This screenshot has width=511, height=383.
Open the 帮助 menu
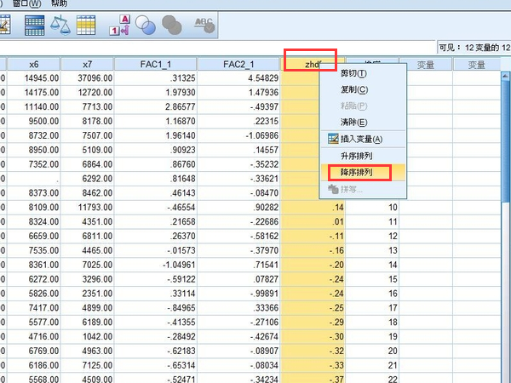59,3
